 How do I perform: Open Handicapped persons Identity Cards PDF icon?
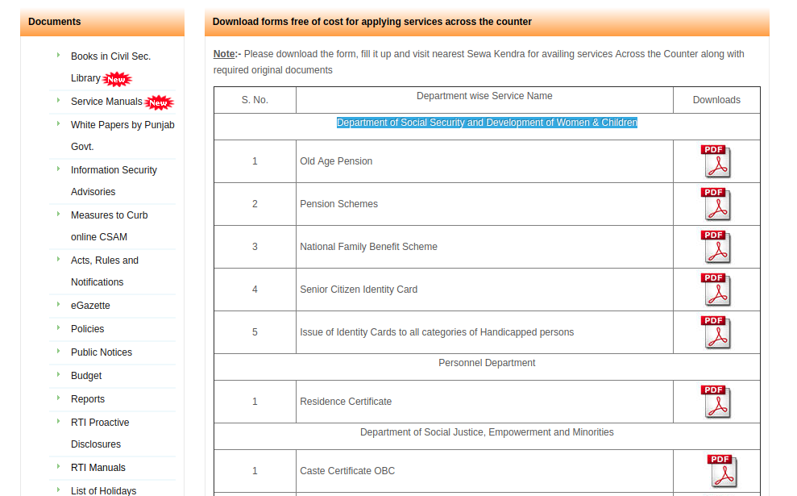pyautogui.click(x=715, y=332)
